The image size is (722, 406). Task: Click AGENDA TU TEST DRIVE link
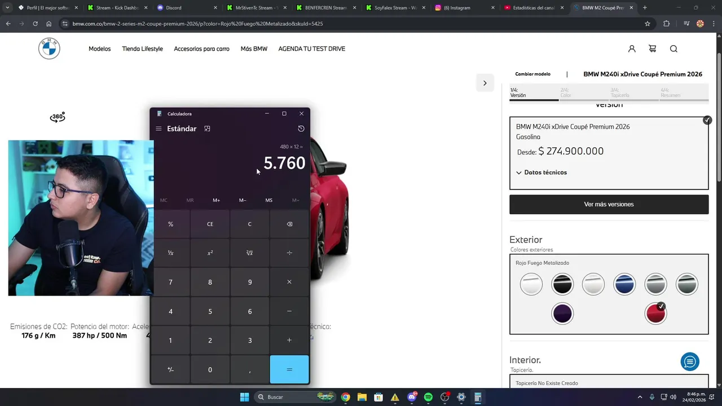tap(311, 48)
